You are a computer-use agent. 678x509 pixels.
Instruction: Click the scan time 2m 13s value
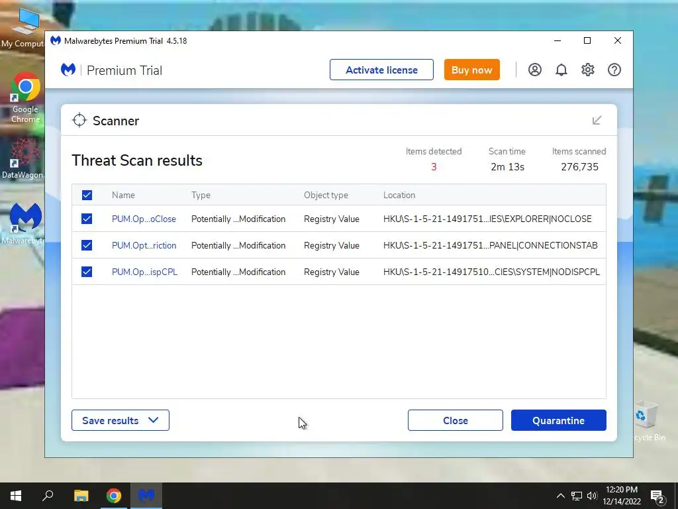pos(507,166)
